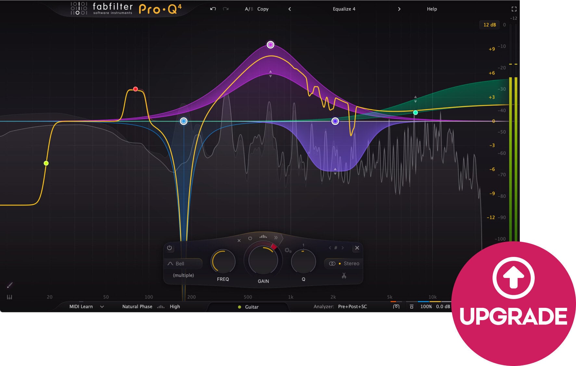The image size is (576, 366).
Task: Toggle the power button above the Gain knob
Action: click(250, 237)
